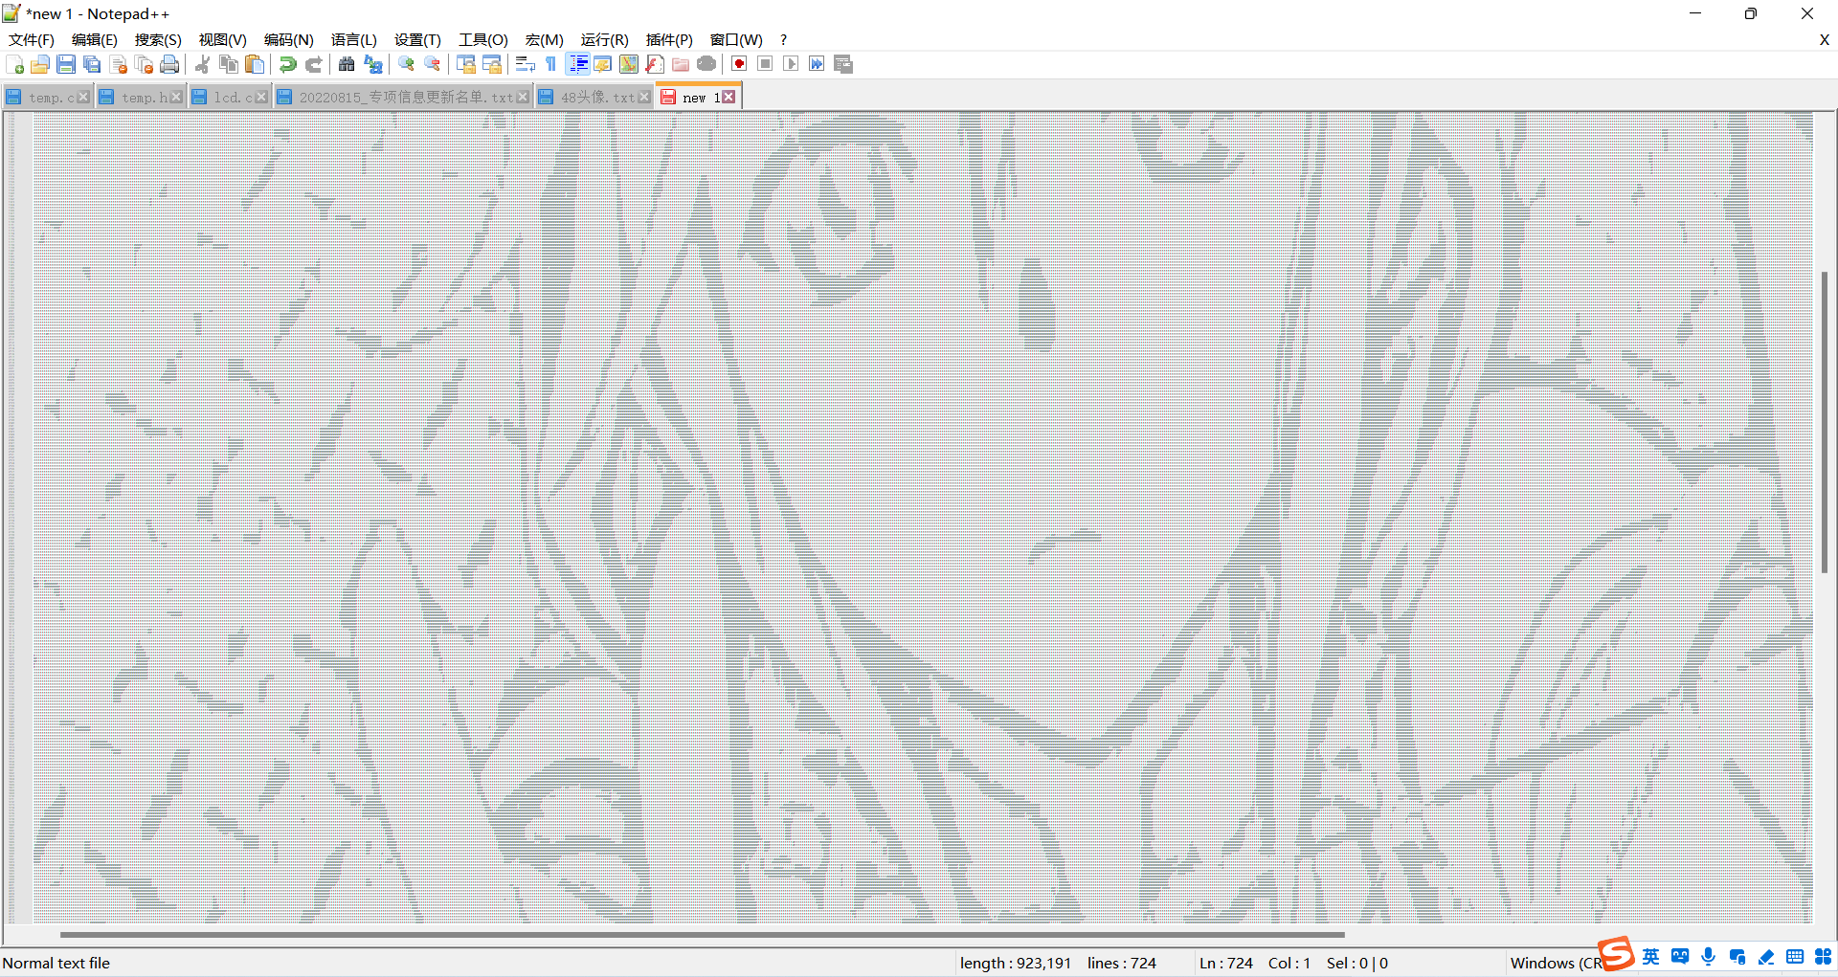The width and height of the screenshot is (1838, 977).
Task: Start macro recording with red dot icon
Action: click(x=739, y=64)
